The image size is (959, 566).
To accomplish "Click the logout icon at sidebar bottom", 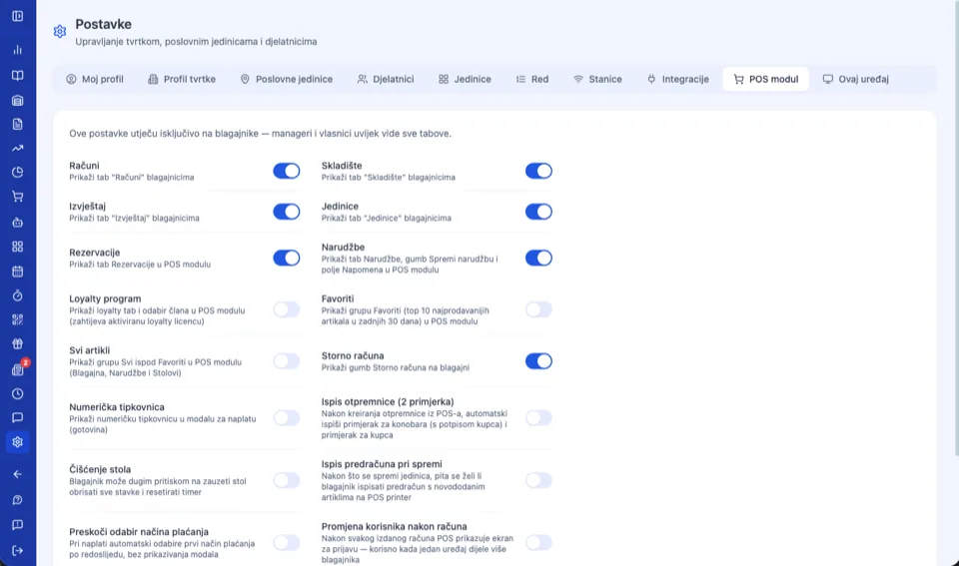I will click(17, 550).
